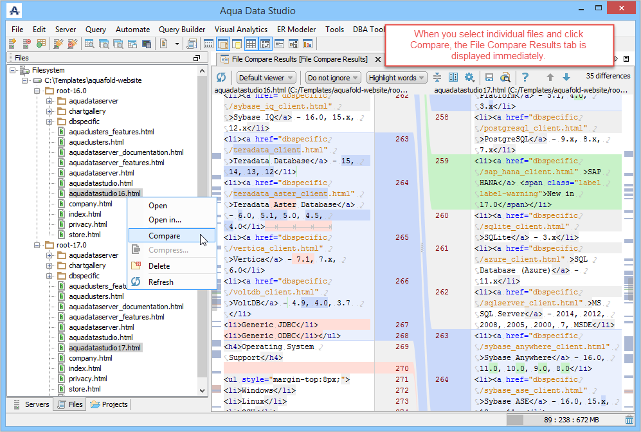Toggle the collapse unchanged lines icon
This screenshot has width=641, height=432.
pos(437,77)
